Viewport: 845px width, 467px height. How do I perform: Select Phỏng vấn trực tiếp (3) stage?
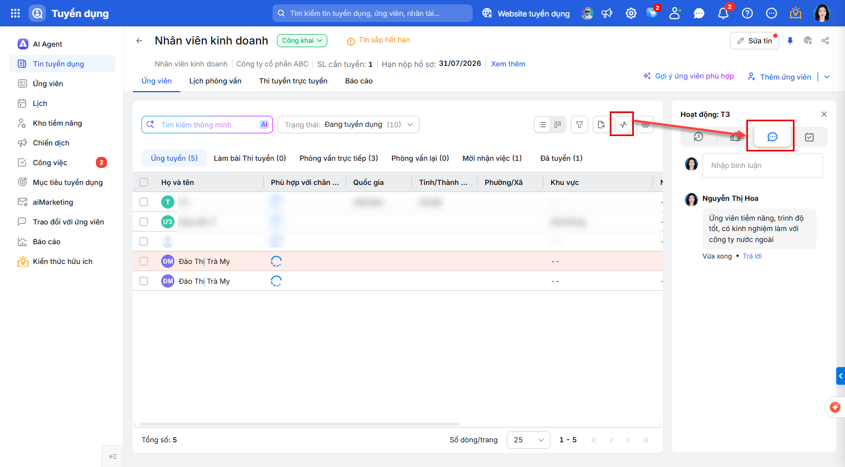click(339, 158)
